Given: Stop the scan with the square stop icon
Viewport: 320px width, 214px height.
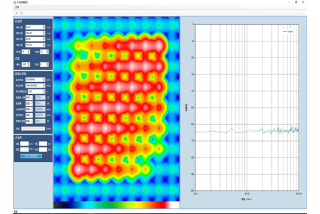Looking at the screenshot, I should pyautogui.click(x=21, y=13).
